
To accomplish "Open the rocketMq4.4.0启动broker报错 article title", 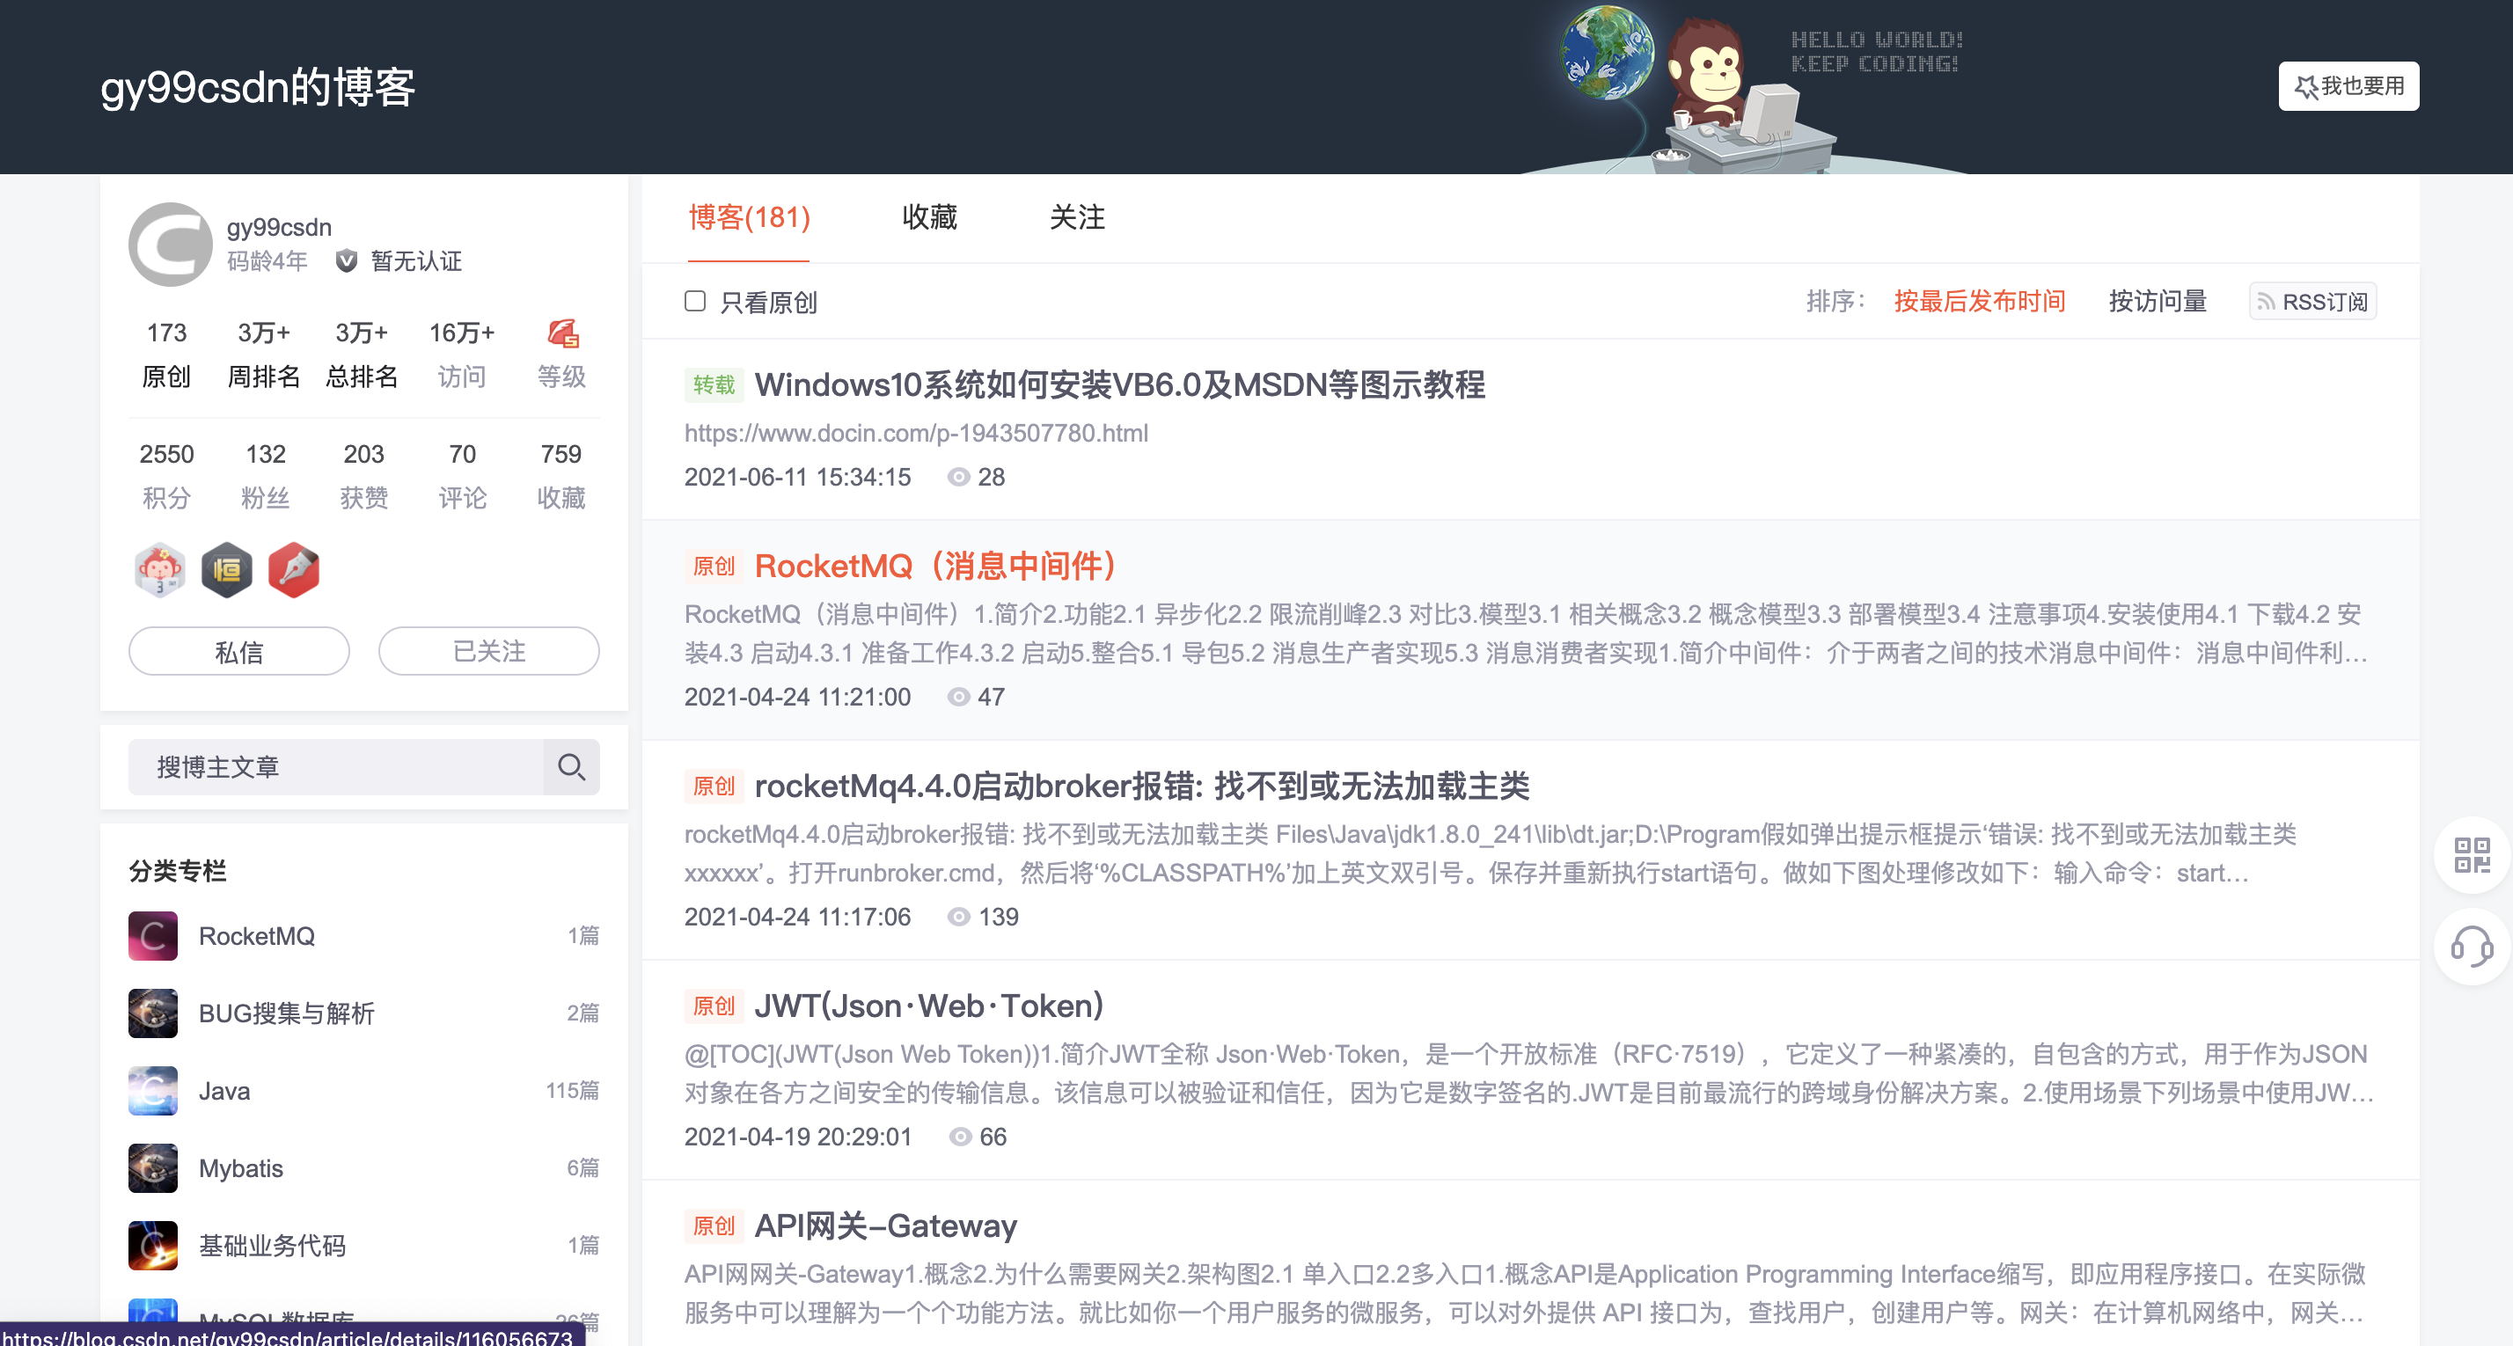I will (1142, 786).
